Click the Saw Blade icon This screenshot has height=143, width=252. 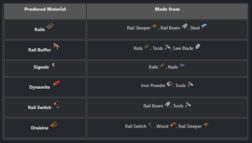click(198, 47)
